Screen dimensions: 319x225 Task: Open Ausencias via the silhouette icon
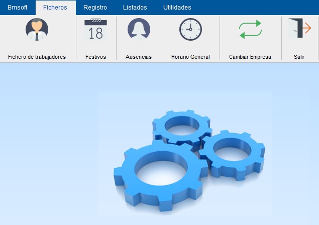click(139, 29)
